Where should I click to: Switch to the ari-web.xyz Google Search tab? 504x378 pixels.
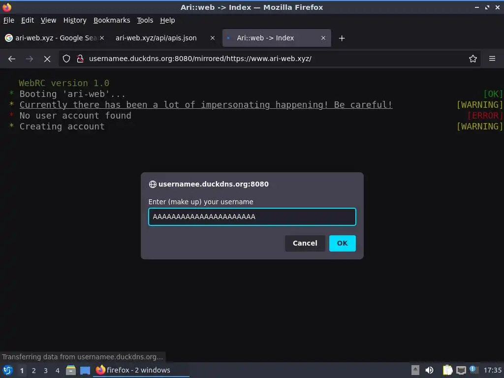[55, 38]
